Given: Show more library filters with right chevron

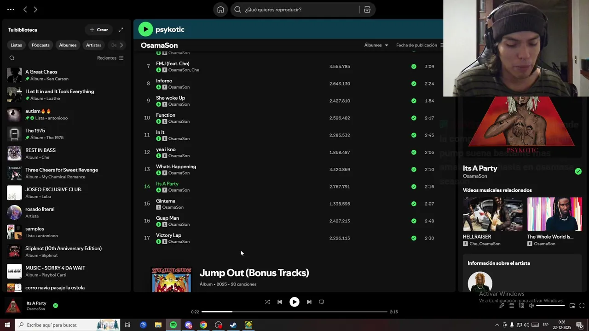Looking at the screenshot, I should (x=121, y=45).
